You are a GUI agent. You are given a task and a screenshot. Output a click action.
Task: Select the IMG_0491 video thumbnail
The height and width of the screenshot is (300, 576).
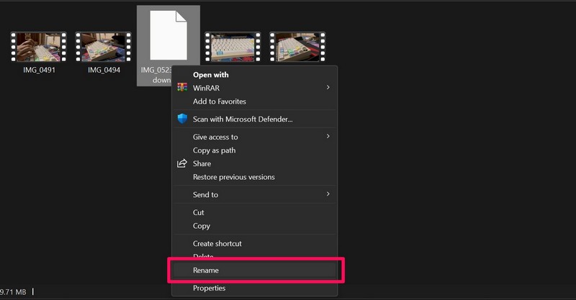pyautogui.click(x=38, y=47)
